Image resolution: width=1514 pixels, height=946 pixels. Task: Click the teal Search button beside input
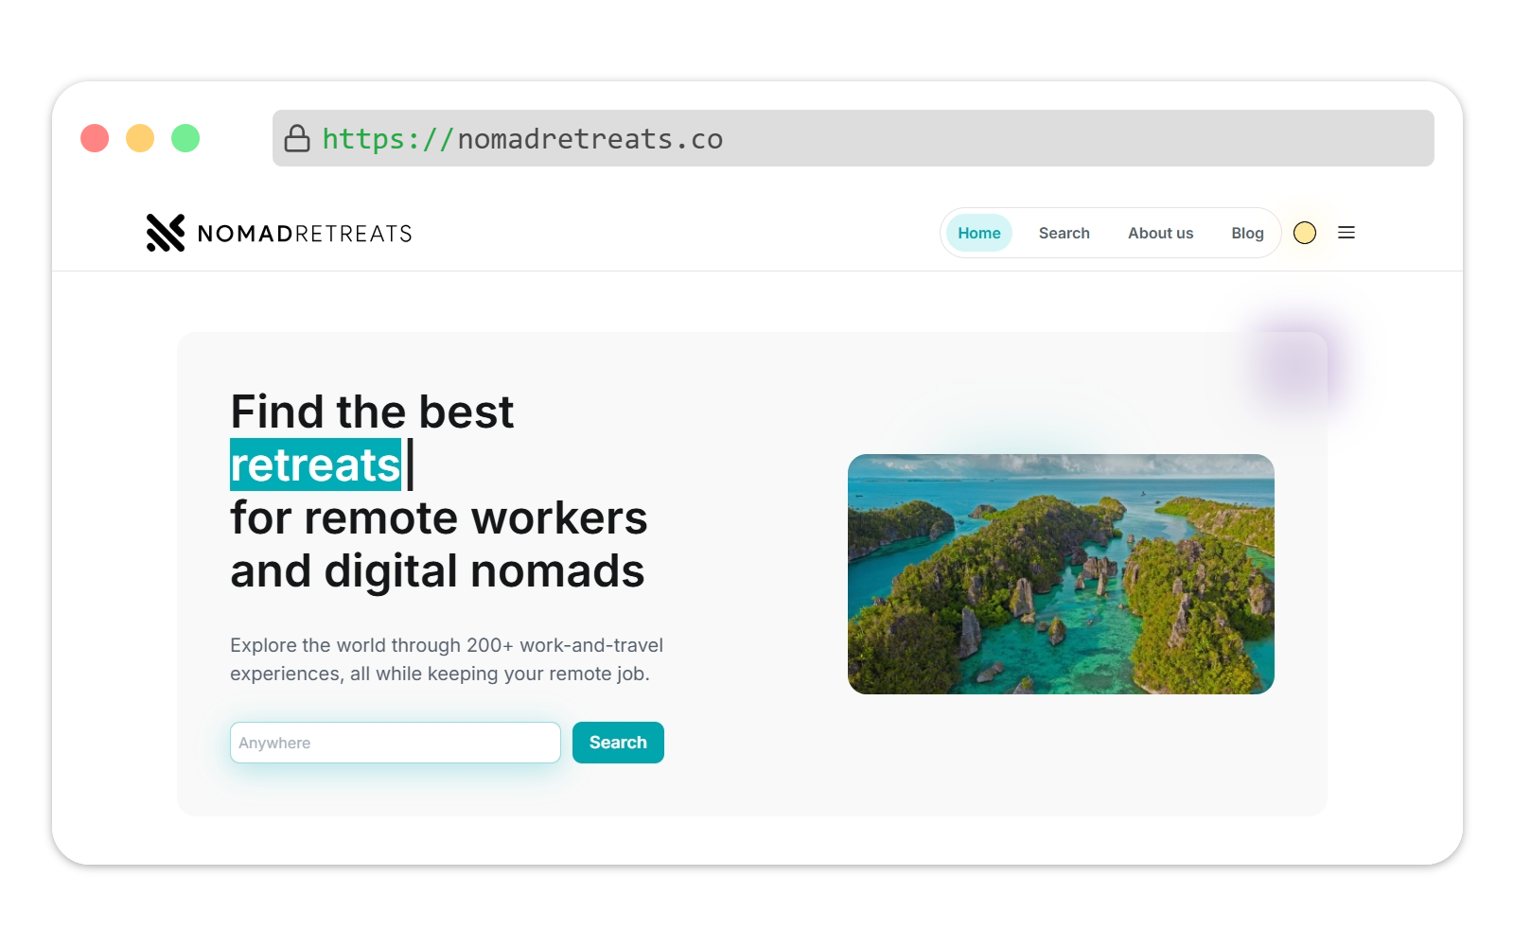[618, 743]
